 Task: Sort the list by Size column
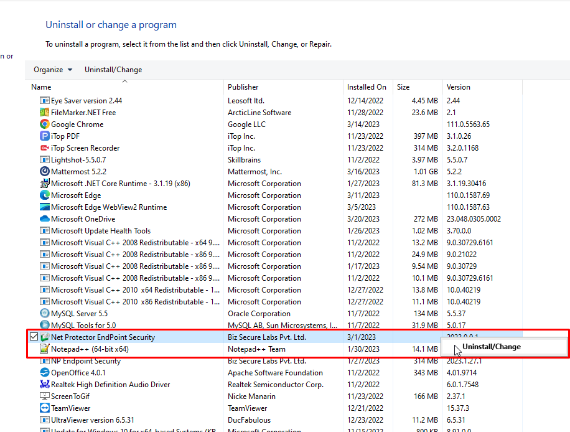click(403, 87)
